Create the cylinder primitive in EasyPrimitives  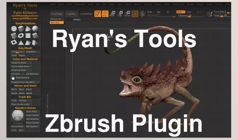21,28
